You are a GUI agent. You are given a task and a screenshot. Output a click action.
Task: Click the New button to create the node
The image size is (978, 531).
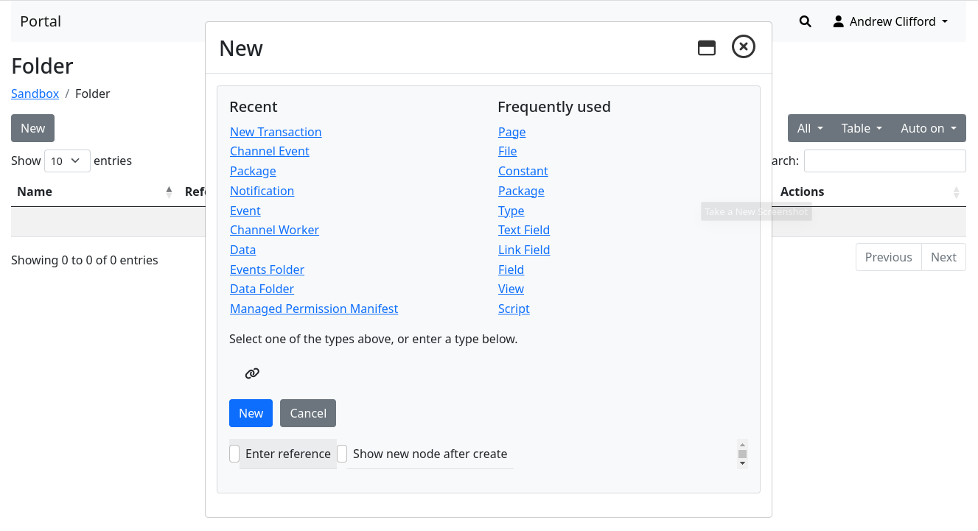pos(251,413)
